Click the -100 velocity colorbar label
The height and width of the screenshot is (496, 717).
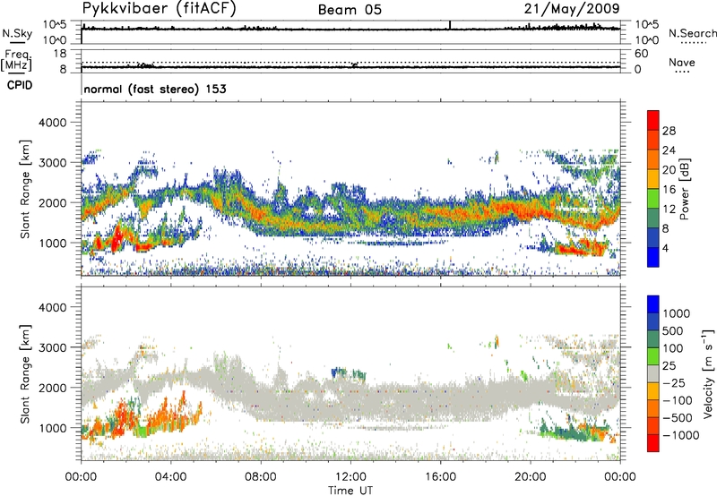point(678,400)
